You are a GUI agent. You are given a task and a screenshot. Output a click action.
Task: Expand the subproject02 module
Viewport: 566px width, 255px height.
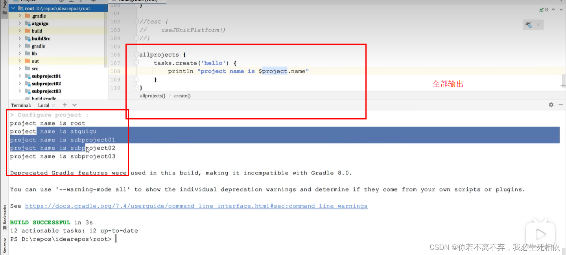pyautogui.click(x=20, y=83)
